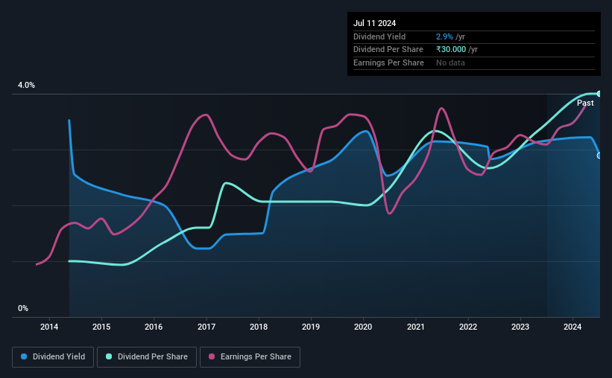Viewport: 612px width, 378px height.
Task: Click the blue Dividend Yield legend dot
Action: click(x=24, y=356)
